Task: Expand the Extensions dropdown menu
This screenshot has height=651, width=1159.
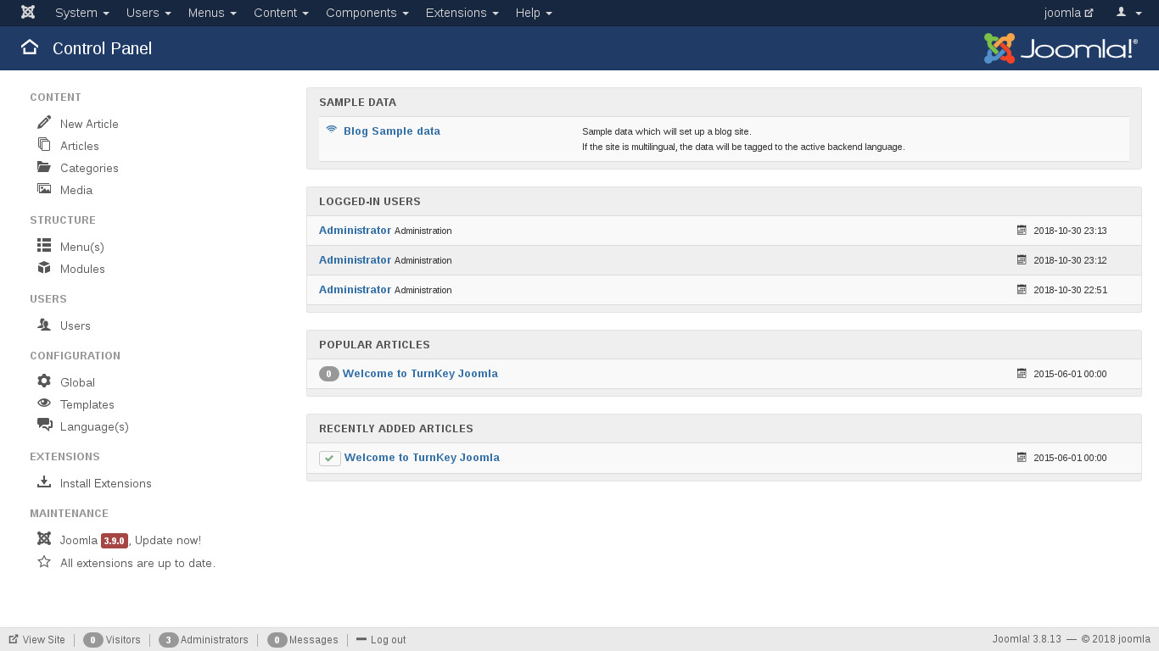Action: [462, 13]
